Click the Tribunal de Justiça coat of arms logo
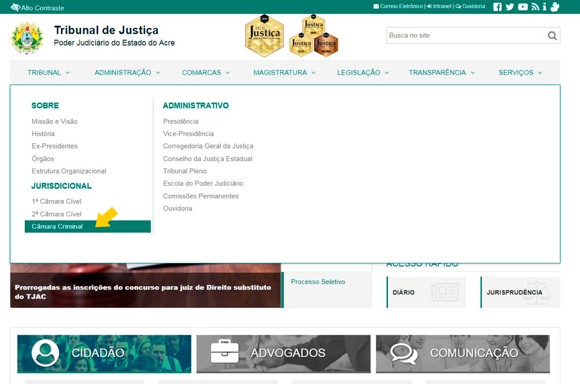 [x=27, y=38]
